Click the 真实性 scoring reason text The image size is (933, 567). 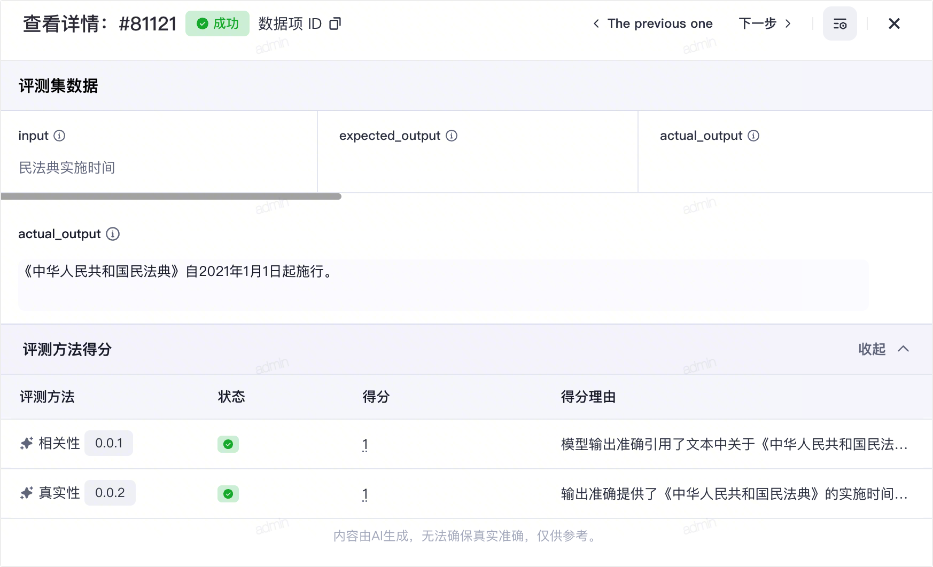tap(734, 494)
